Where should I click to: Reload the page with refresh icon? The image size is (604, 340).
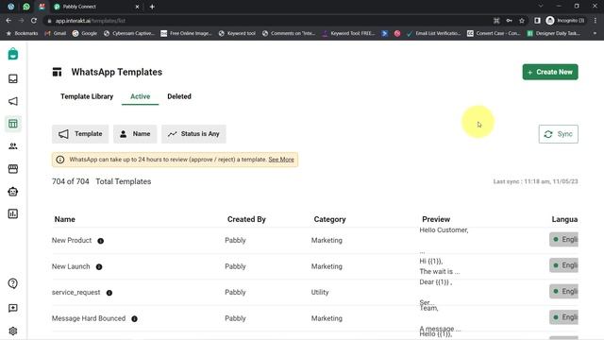click(x=34, y=21)
